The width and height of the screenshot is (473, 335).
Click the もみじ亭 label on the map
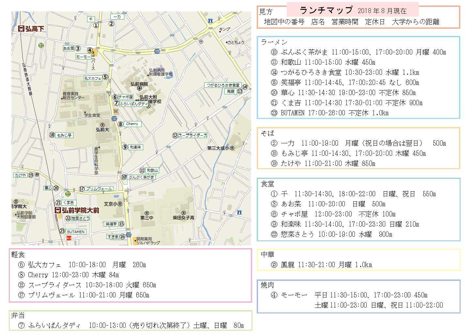pyautogui.click(x=64, y=135)
